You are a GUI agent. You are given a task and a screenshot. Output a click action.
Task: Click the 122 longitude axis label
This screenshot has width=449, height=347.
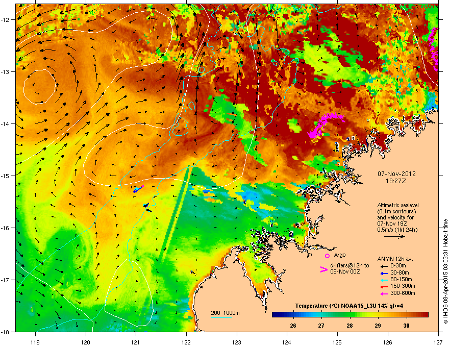pyautogui.click(x=186, y=342)
